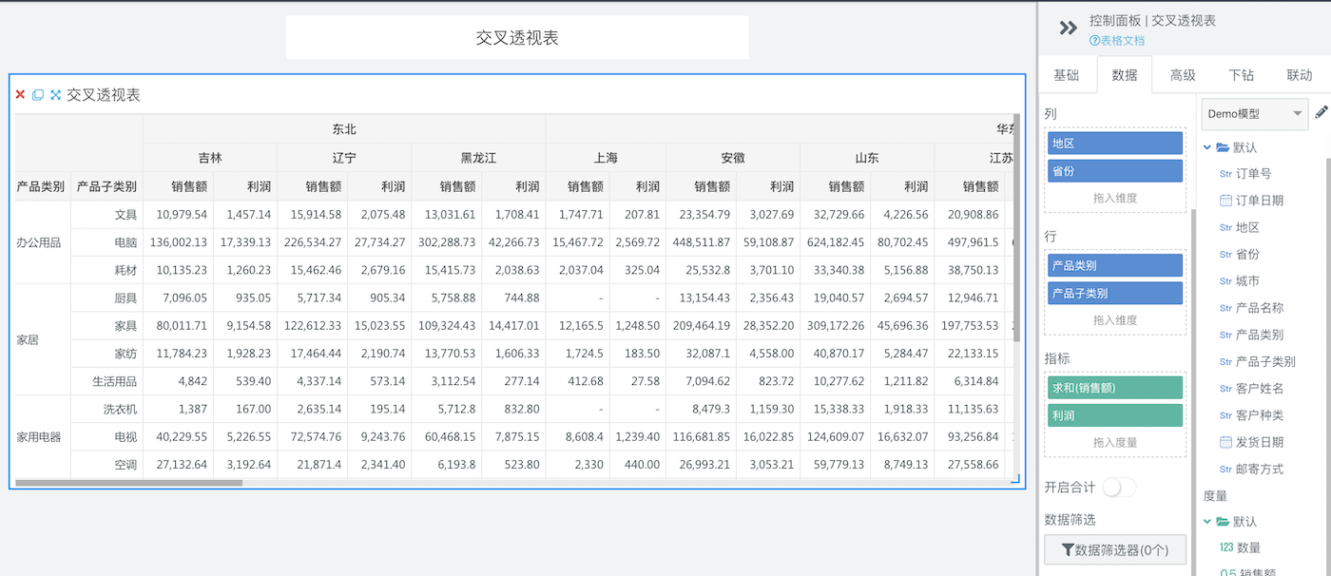
Task: Select the 产品名称 field in the tree
Action: (x=1260, y=308)
